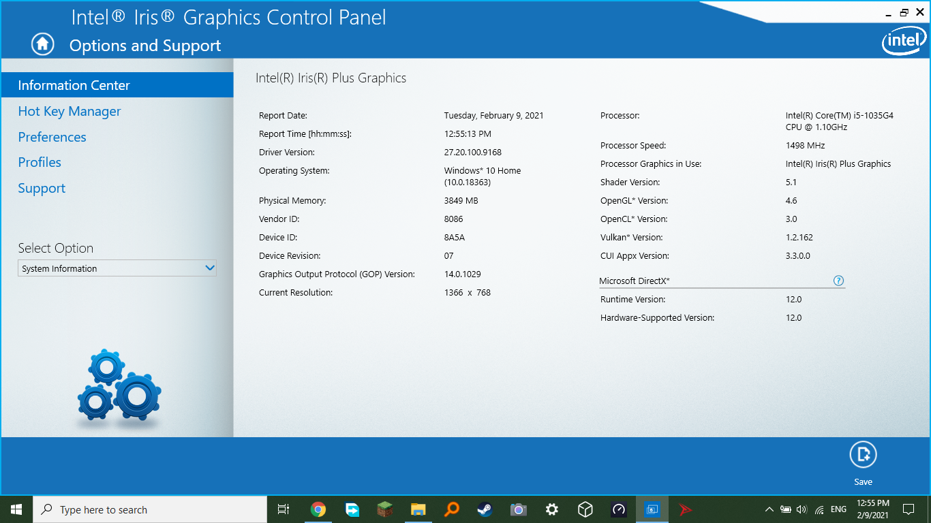Click the Vulkan version value 1.2.162
931x523 pixels.
pyautogui.click(x=799, y=238)
